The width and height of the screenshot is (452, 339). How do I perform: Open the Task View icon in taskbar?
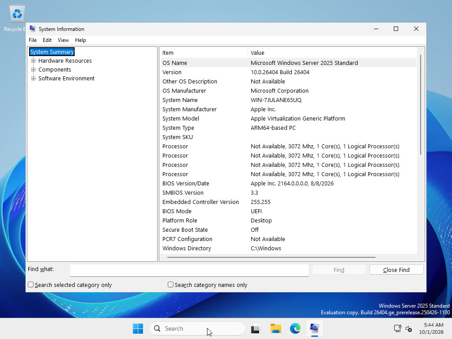(256, 328)
